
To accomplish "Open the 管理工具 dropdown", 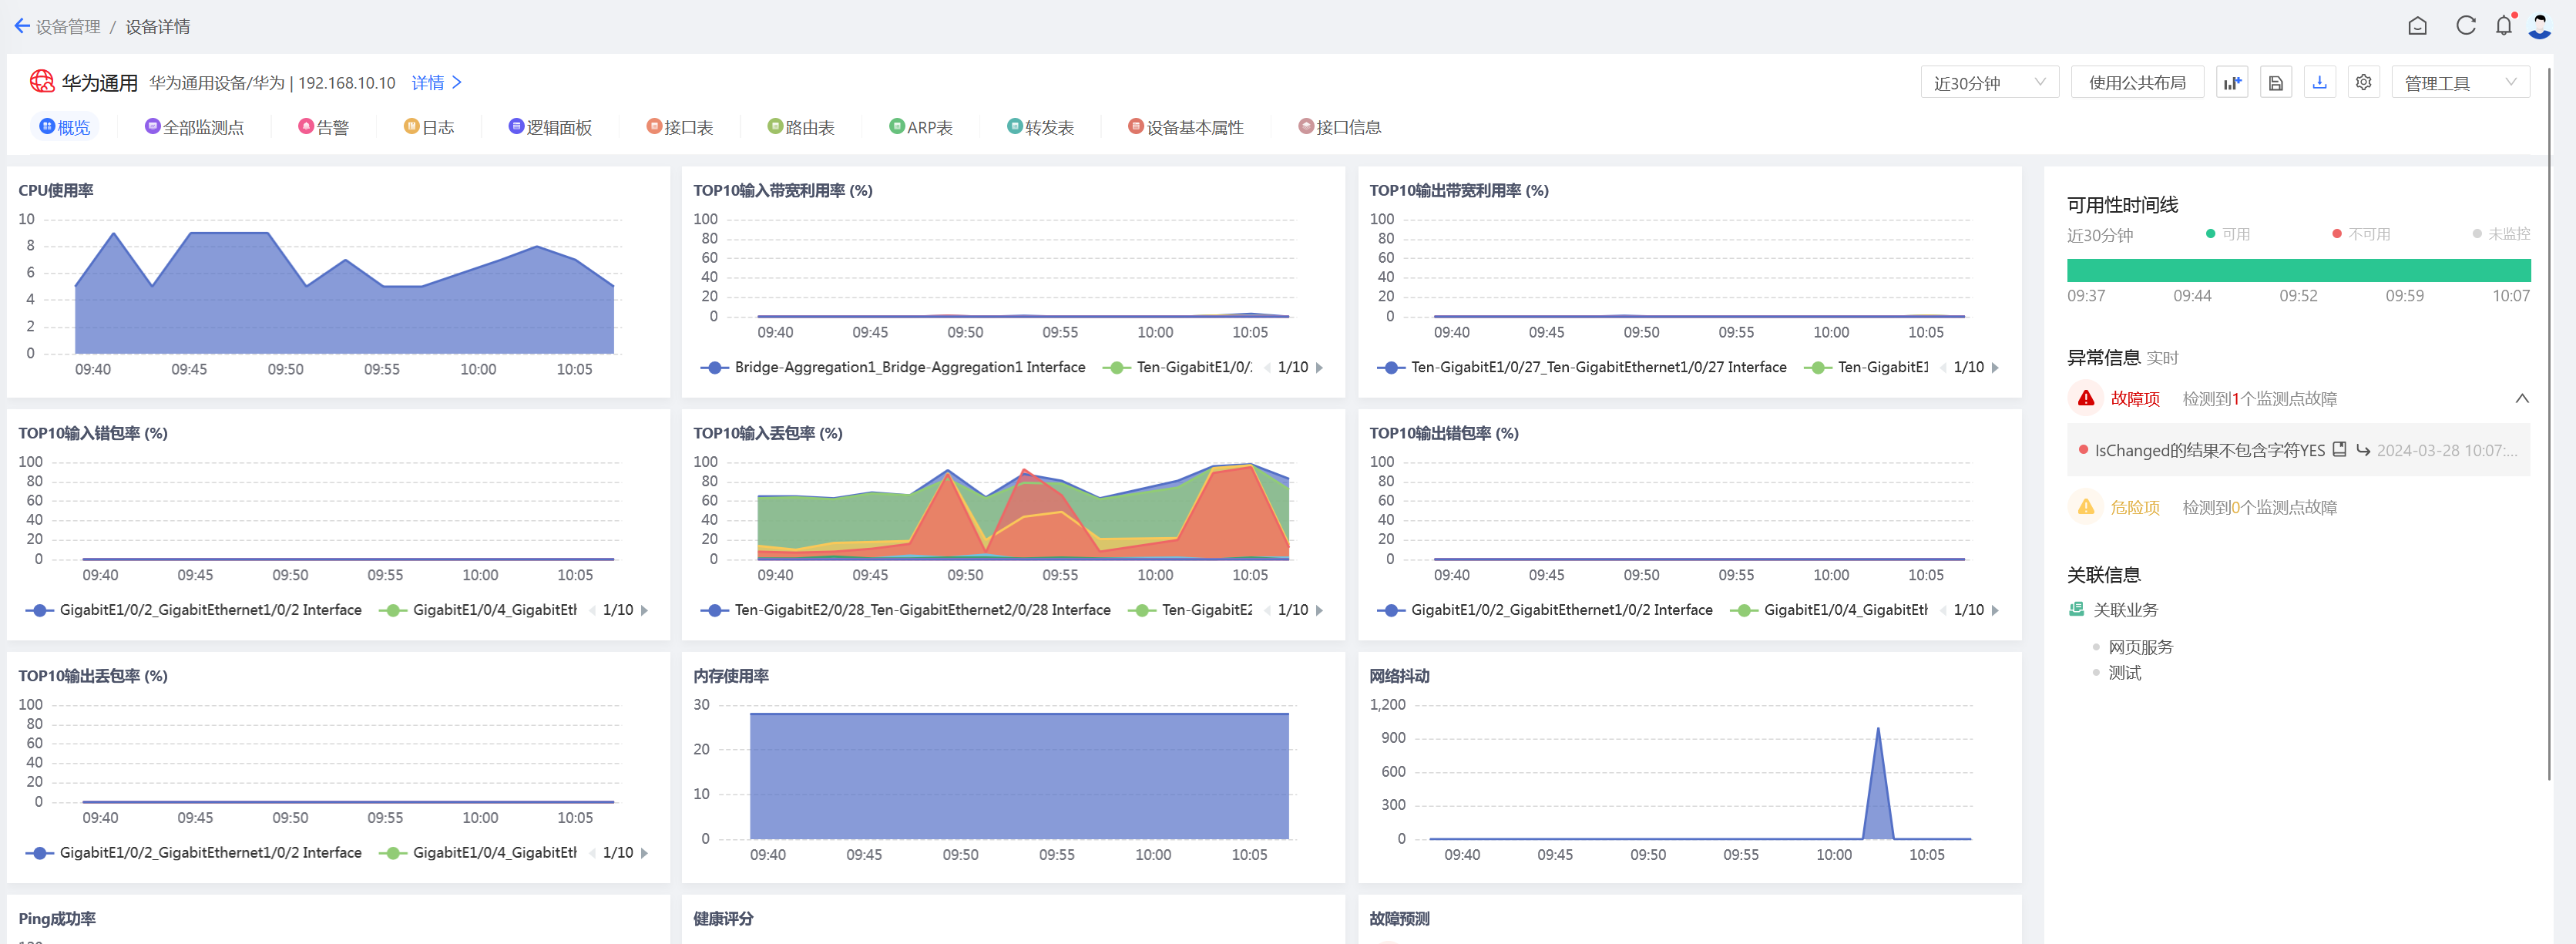I will [2460, 82].
